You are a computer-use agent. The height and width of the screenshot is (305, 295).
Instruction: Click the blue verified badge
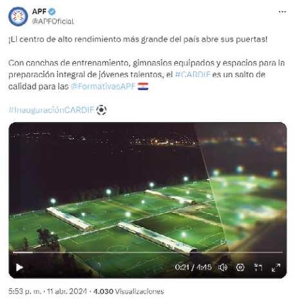(x=52, y=12)
